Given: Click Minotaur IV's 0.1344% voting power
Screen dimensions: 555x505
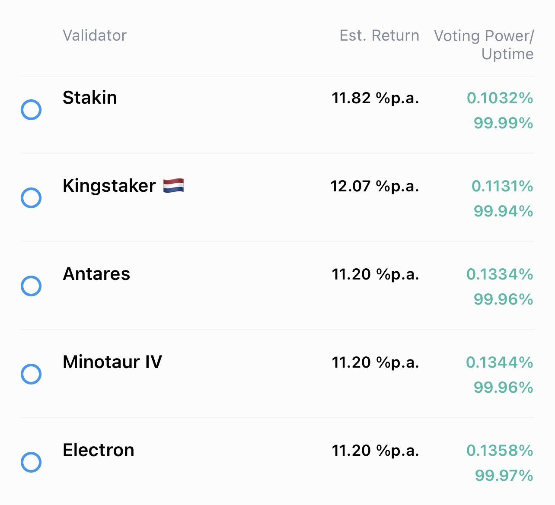Looking at the screenshot, I should point(499,362).
